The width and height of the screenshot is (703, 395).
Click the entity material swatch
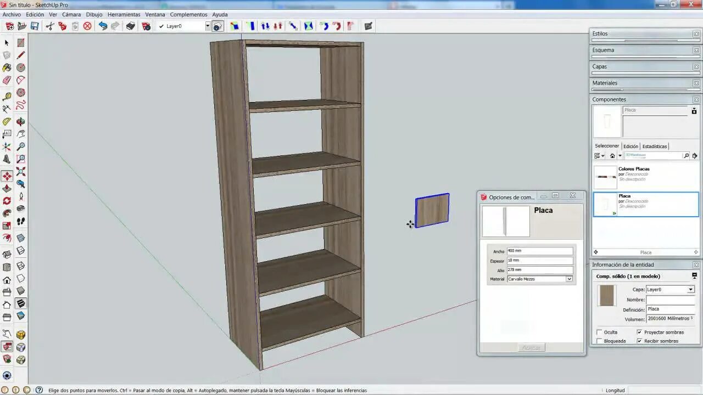pos(607,296)
